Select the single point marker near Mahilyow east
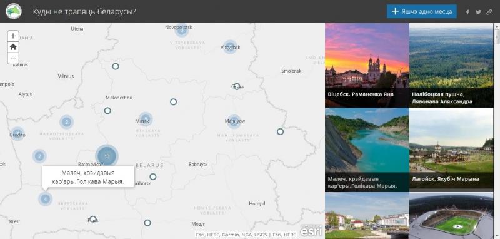This screenshot has width=500, height=239. point(280,131)
